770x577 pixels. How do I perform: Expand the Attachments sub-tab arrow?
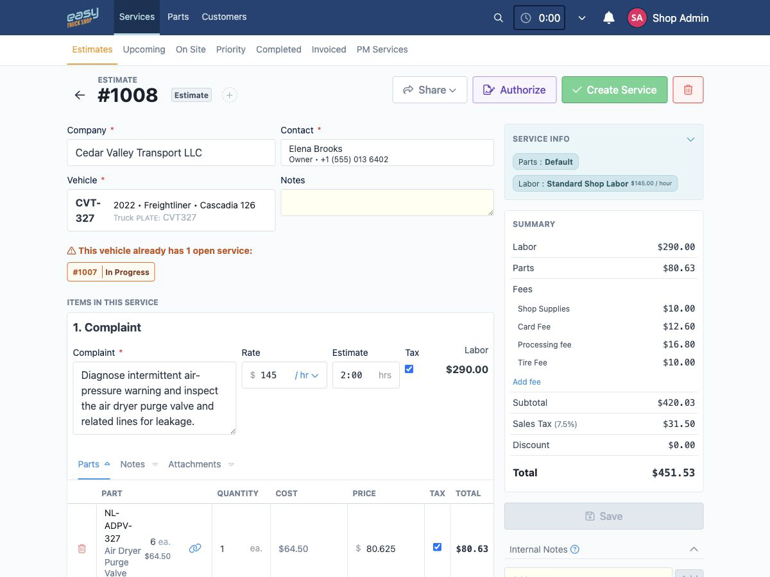coord(231,464)
